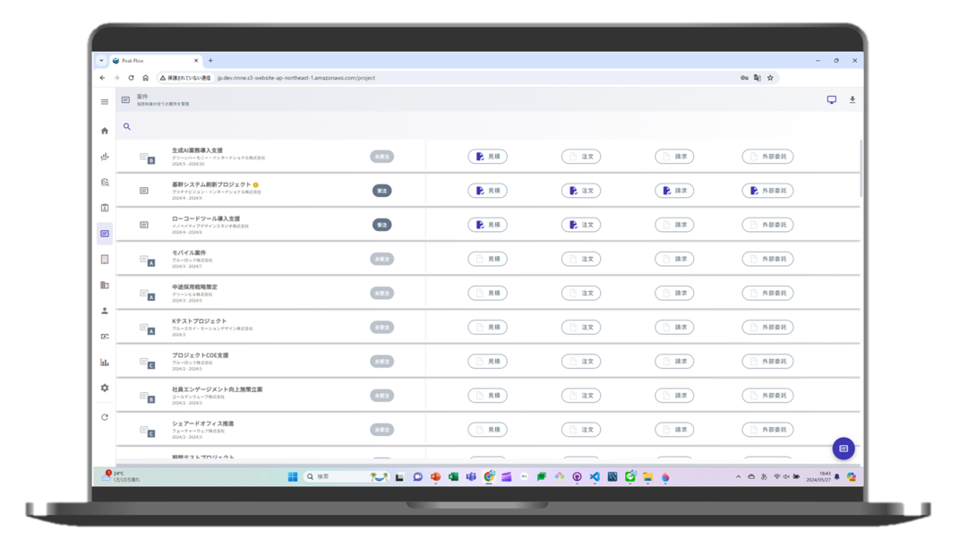The width and height of the screenshot is (968, 556).
Task: Click the purple search magnifier icon
Action: [x=126, y=126]
